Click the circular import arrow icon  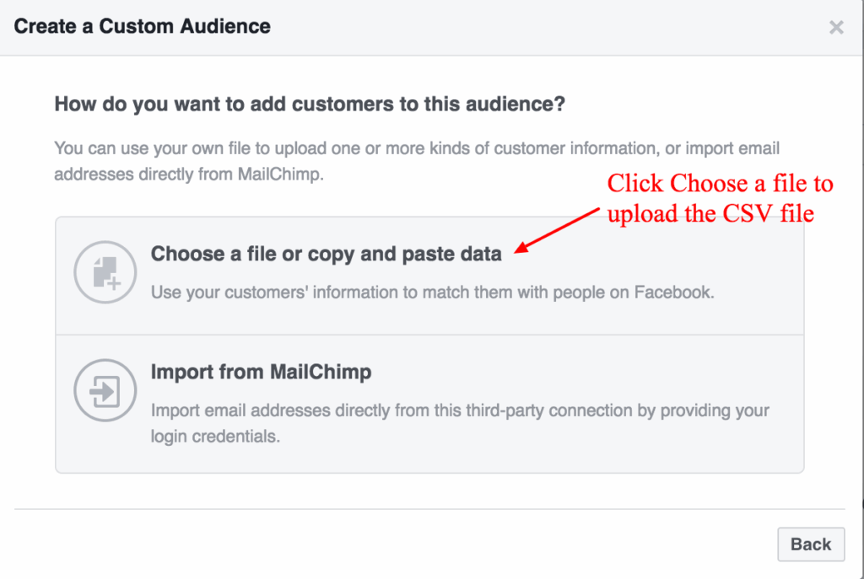pos(105,390)
